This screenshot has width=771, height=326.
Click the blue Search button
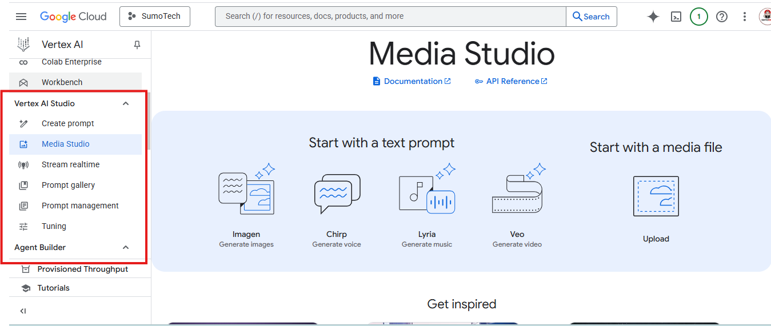click(x=592, y=17)
